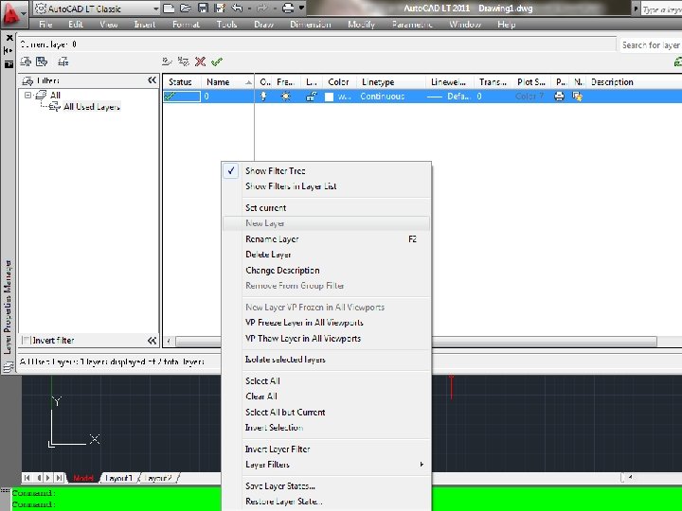The height and width of the screenshot is (511, 682).
Task: Click the Redo arrow icon
Action: (x=262, y=9)
